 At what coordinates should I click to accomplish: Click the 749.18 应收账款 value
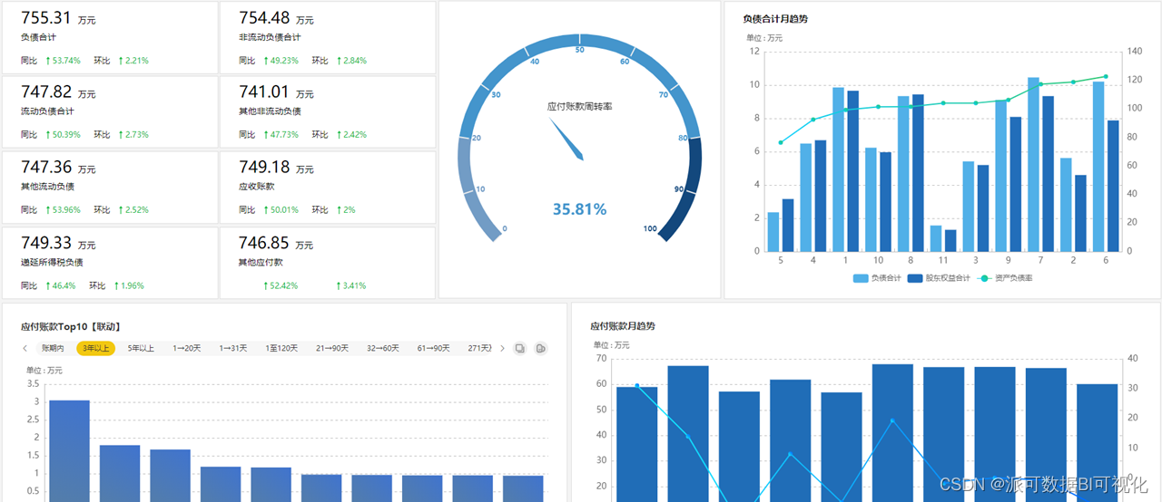coord(264,167)
